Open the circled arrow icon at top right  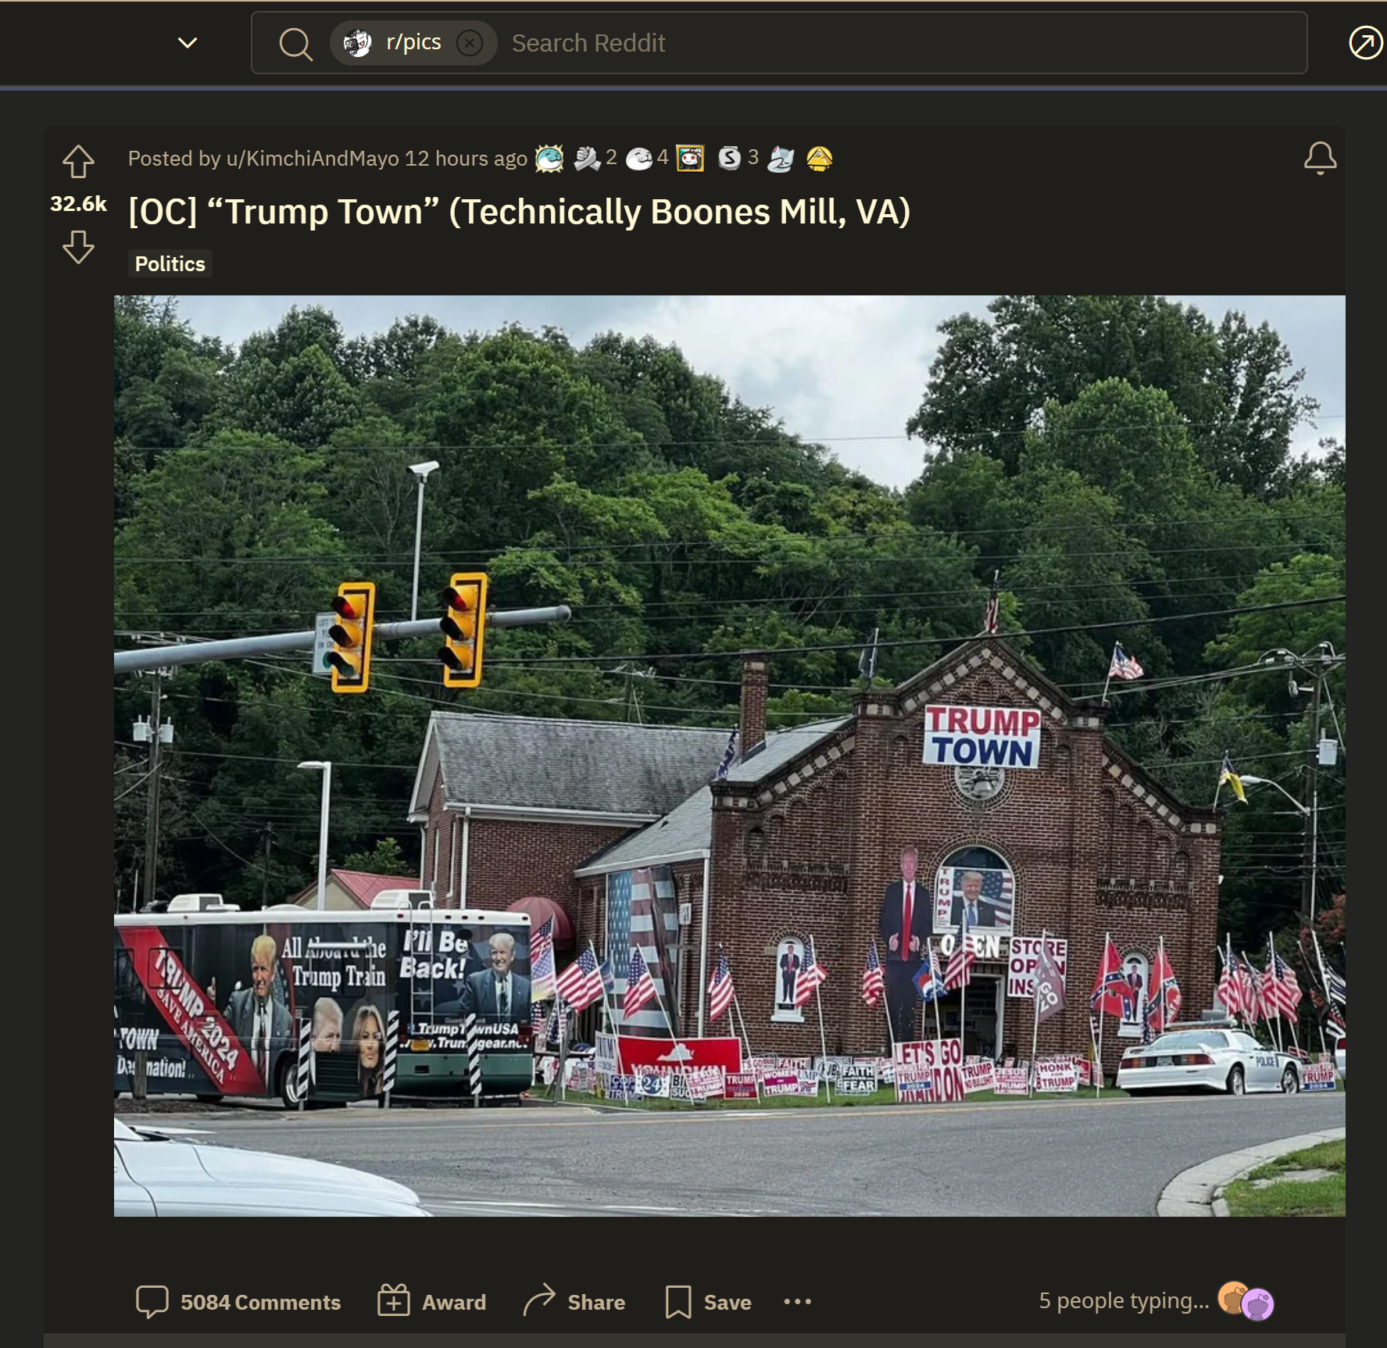tap(1366, 43)
